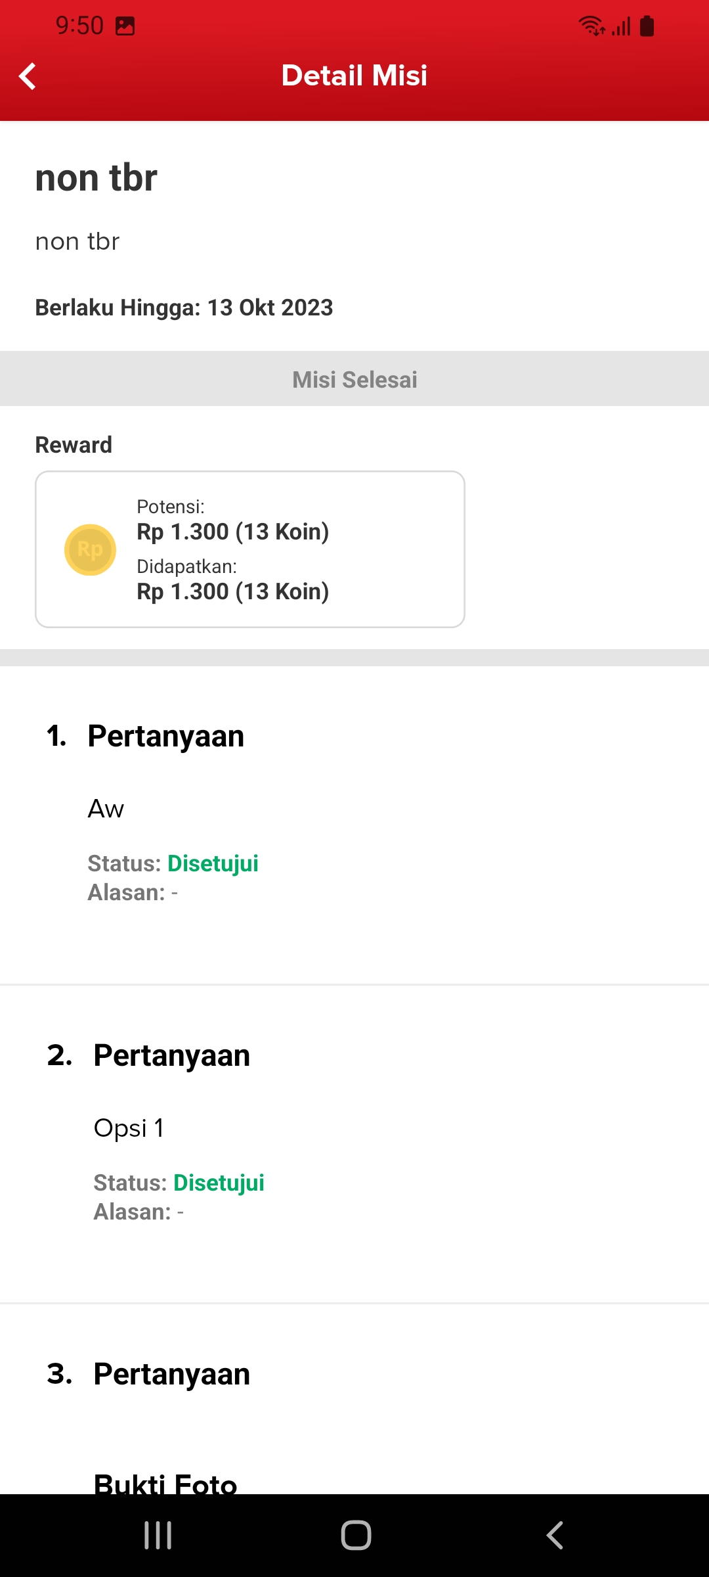Tap the Aw answer text

click(106, 809)
